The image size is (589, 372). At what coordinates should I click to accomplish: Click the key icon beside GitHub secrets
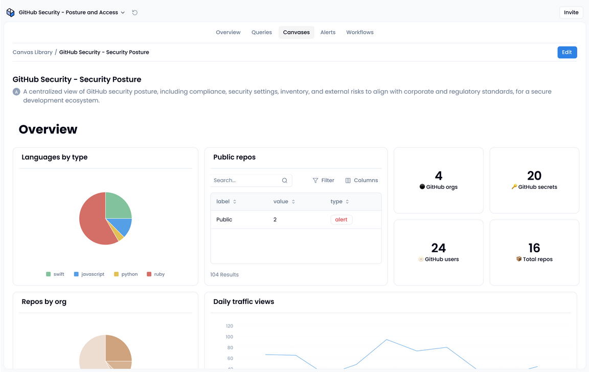(x=514, y=186)
